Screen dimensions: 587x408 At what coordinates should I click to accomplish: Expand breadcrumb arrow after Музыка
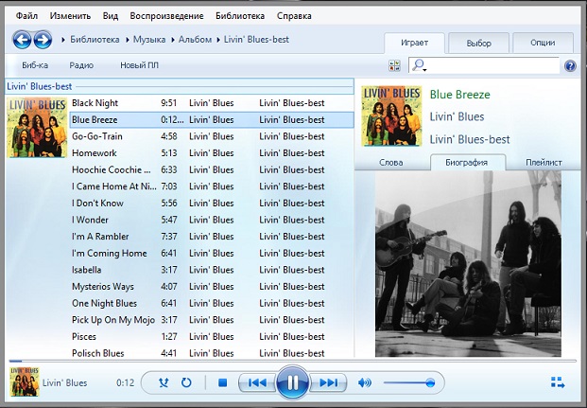(x=173, y=39)
